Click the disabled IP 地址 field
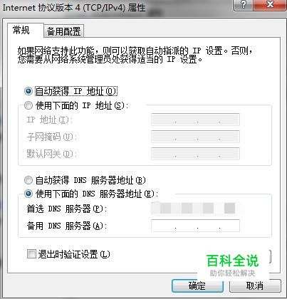The width and height of the screenshot is (287, 299). pyautogui.click(x=195, y=120)
